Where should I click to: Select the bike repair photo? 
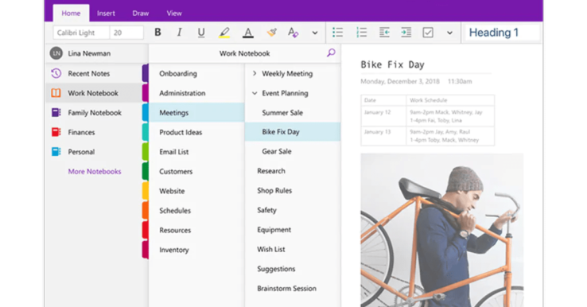pyautogui.click(x=442, y=230)
